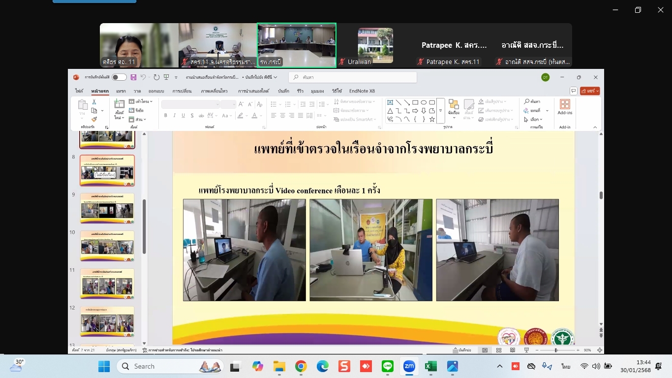
Task: Select the Right Arrow block shape
Action: (x=415, y=111)
